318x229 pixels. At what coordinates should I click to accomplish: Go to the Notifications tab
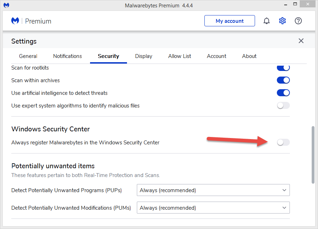(x=68, y=56)
